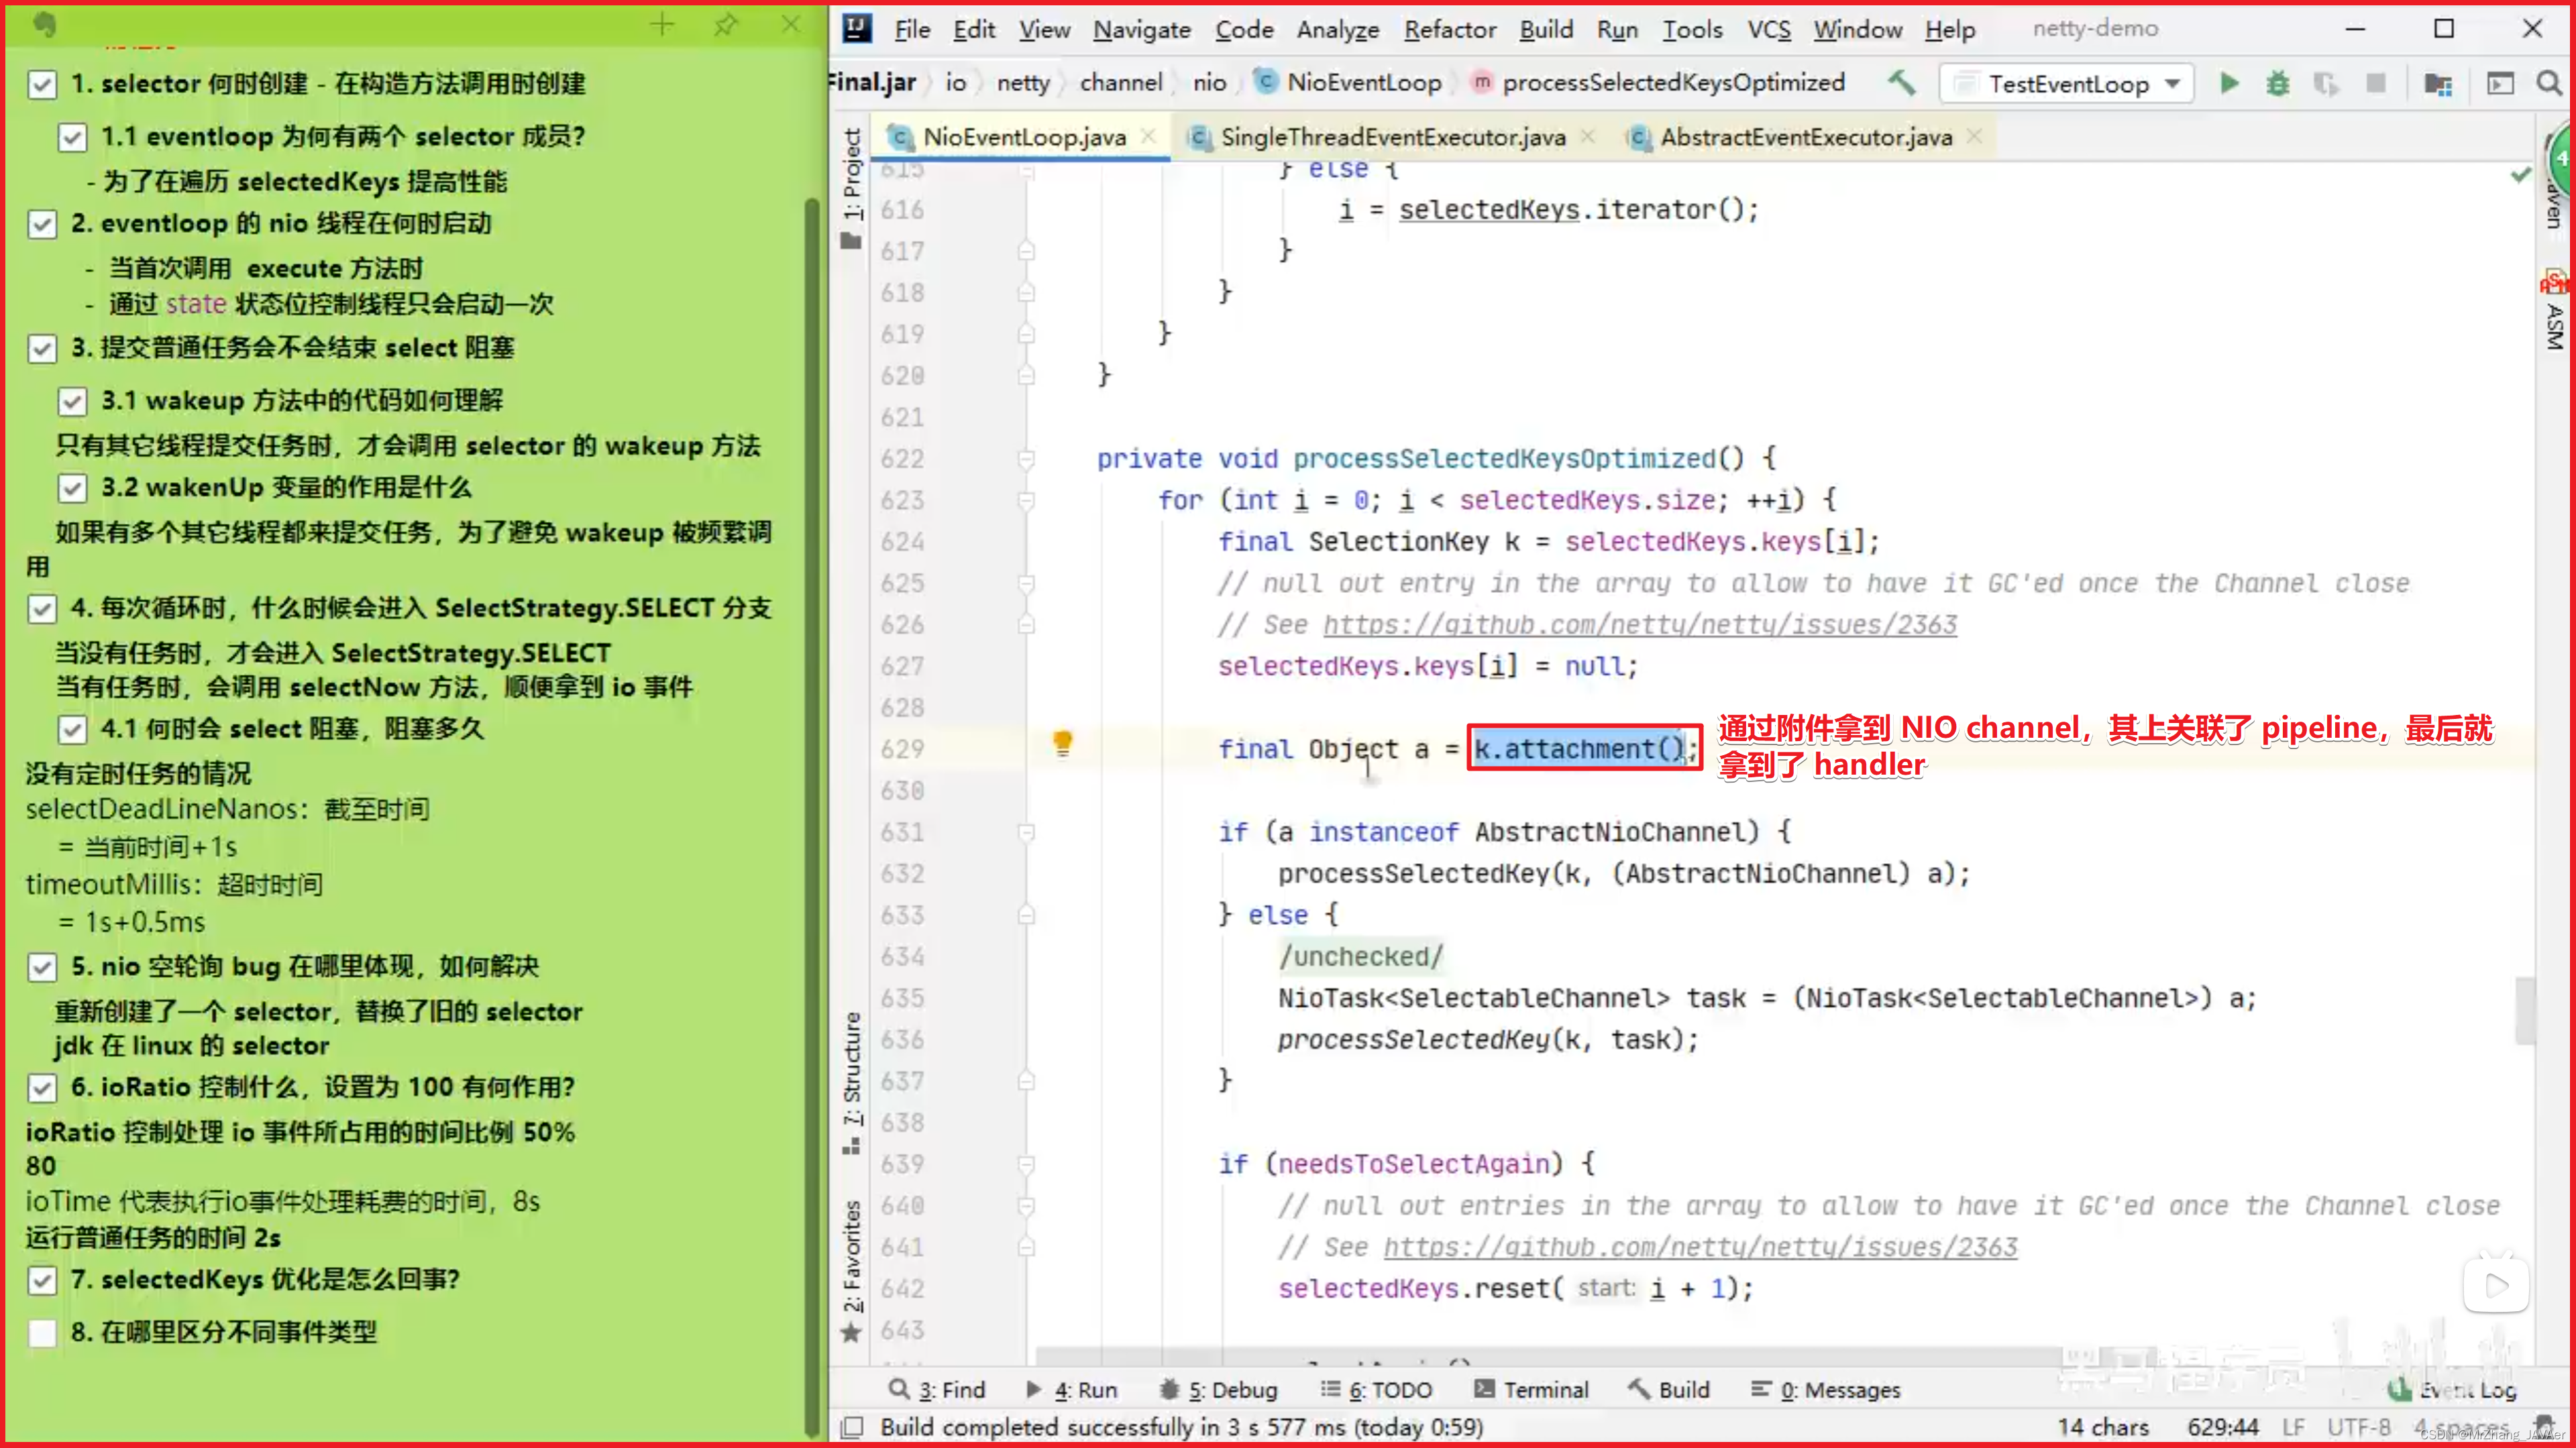This screenshot has width=2576, height=1448.
Task: Open the VCS menu
Action: click(x=1769, y=30)
